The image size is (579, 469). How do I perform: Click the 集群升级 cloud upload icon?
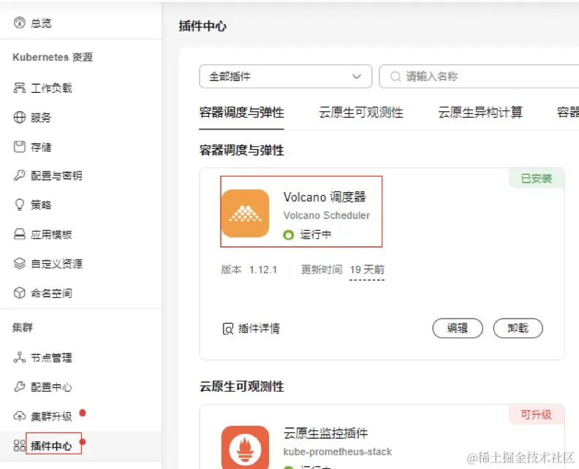[20, 416]
